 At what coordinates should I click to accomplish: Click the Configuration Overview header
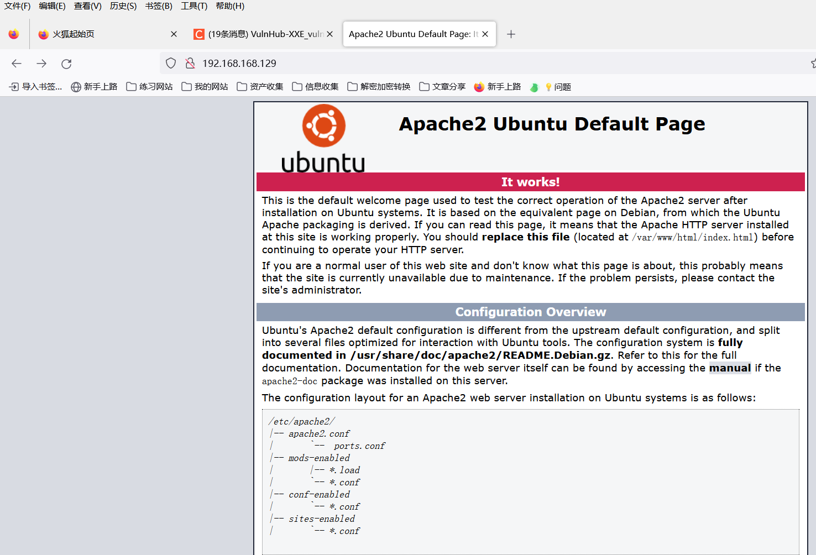[531, 312]
